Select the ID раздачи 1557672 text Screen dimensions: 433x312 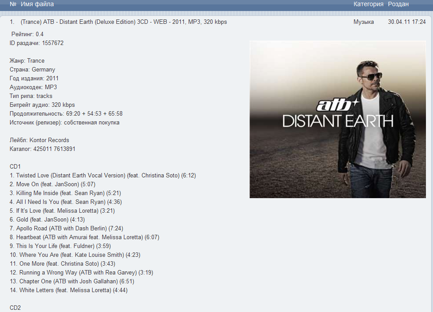point(37,43)
